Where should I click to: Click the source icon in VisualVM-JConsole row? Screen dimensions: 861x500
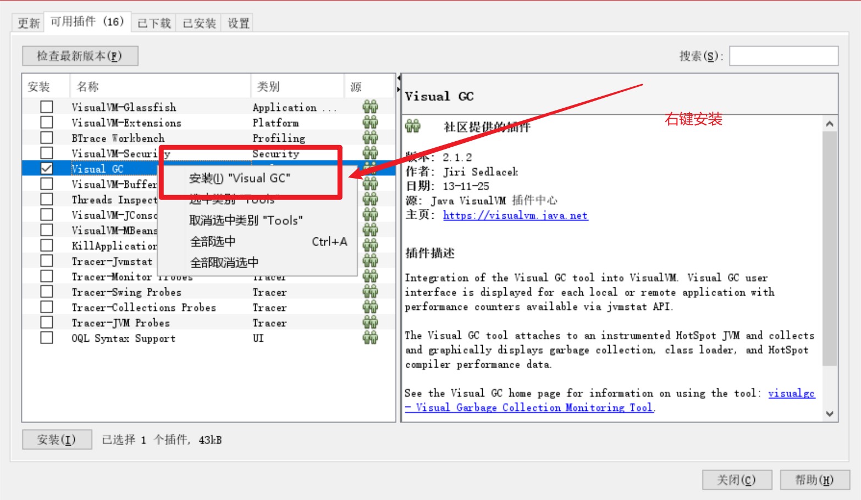(371, 215)
